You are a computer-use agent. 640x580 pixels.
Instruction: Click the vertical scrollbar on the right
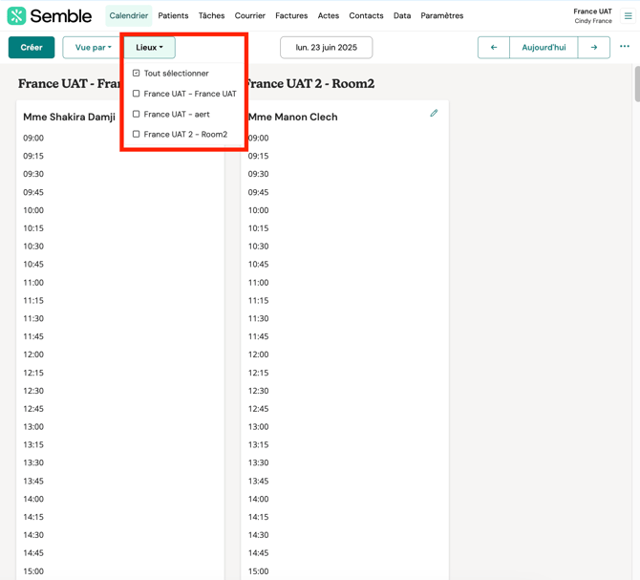[x=636, y=84]
